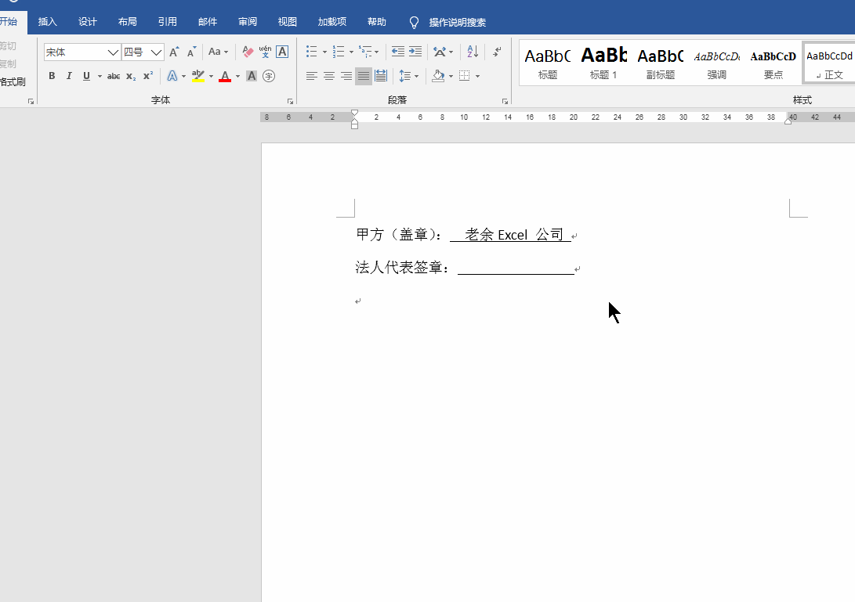Toggle subscript formatting

(x=131, y=76)
